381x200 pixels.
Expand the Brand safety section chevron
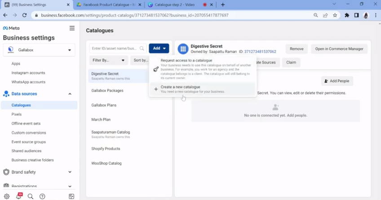click(x=70, y=172)
